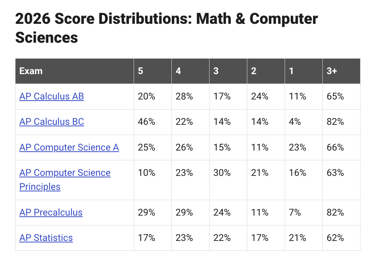376x264 pixels.
Task: Click the score 5 column header
Action: pos(153,71)
